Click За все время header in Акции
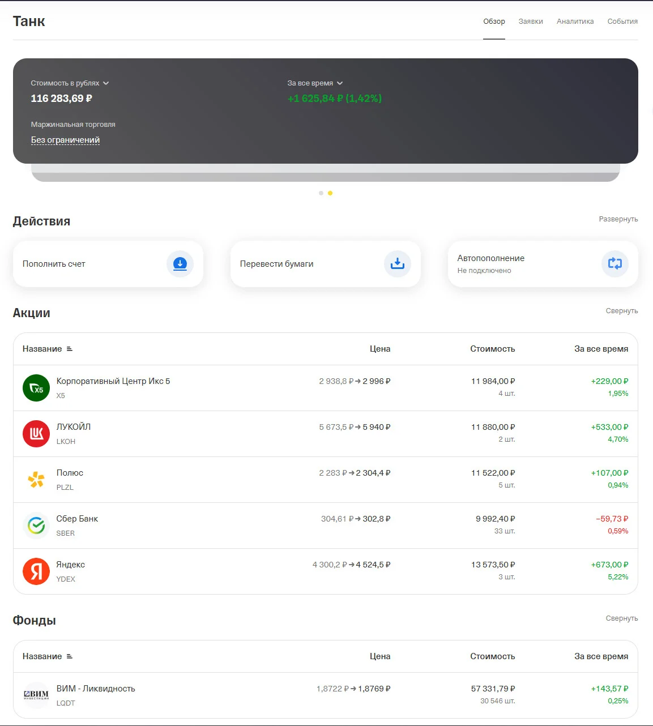The height and width of the screenshot is (726, 653). click(601, 349)
